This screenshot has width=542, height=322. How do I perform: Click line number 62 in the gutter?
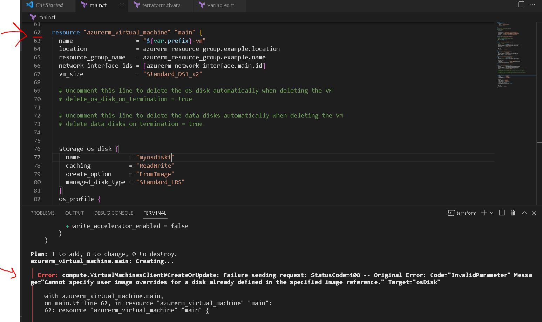[x=37, y=32]
